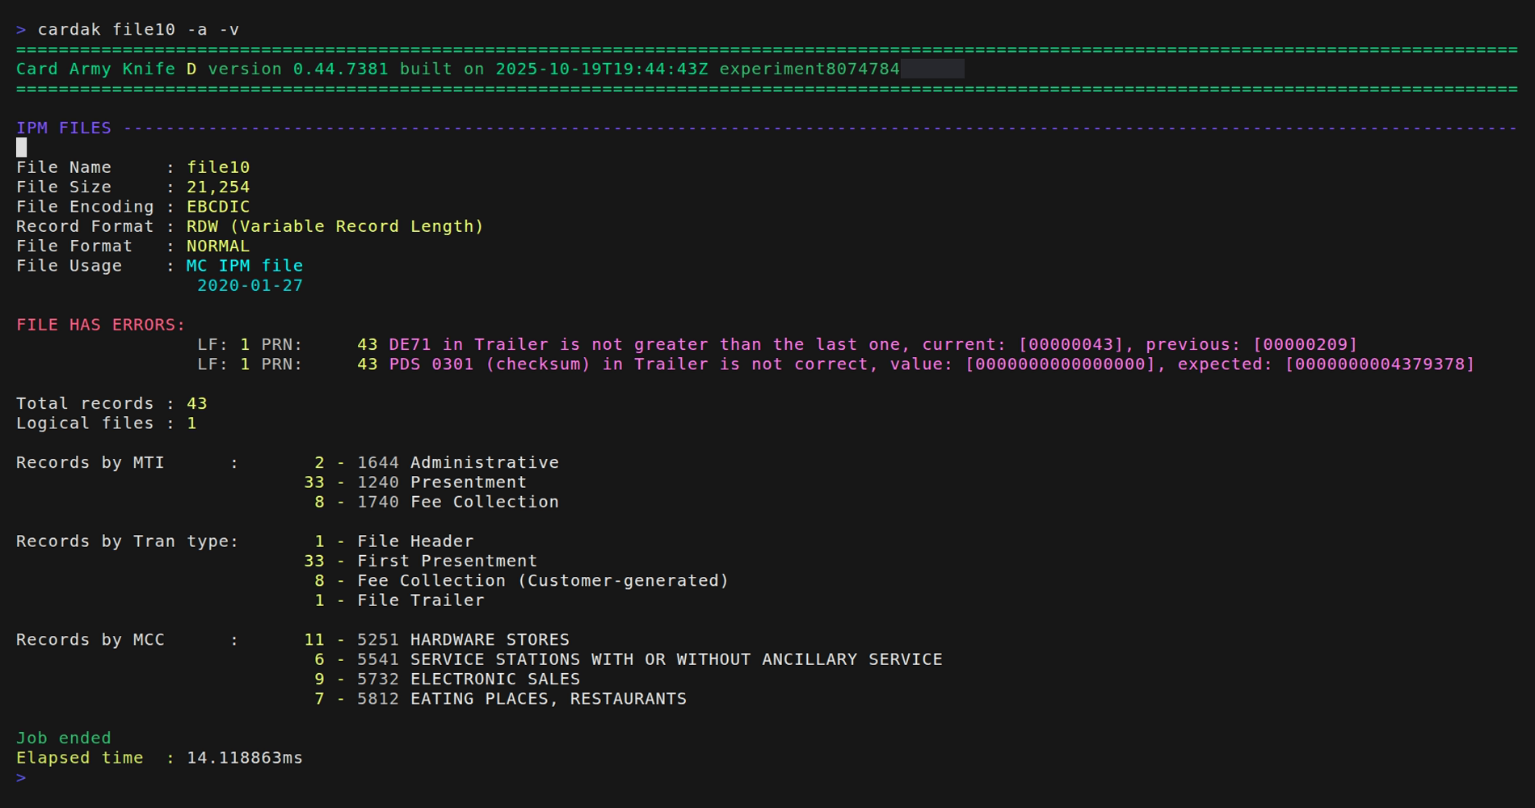This screenshot has width=1535, height=808.
Task: Click the '1740 Fee Collection' MTI row
Action: 457,502
